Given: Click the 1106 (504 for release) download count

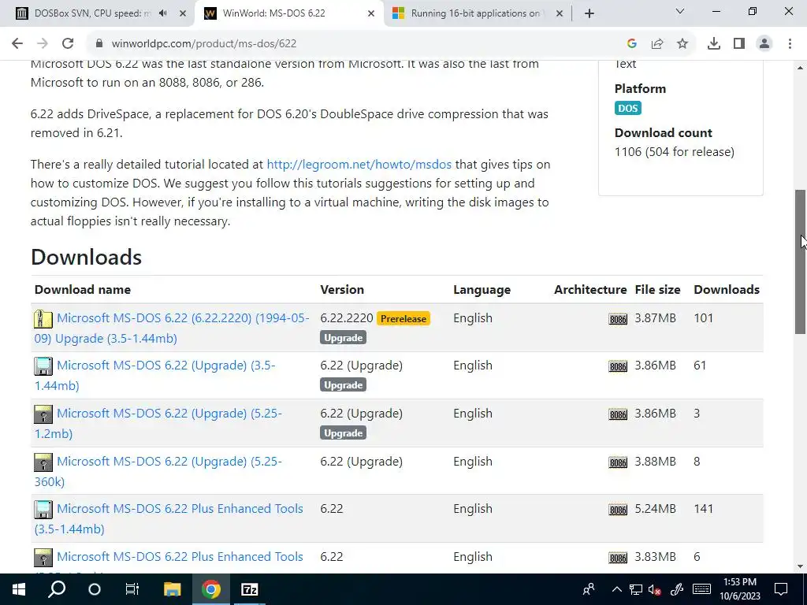Looking at the screenshot, I should click(x=675, y=152).
